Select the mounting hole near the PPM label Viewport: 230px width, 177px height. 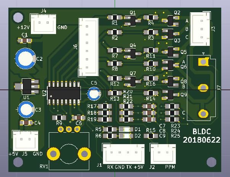point(211,162)
